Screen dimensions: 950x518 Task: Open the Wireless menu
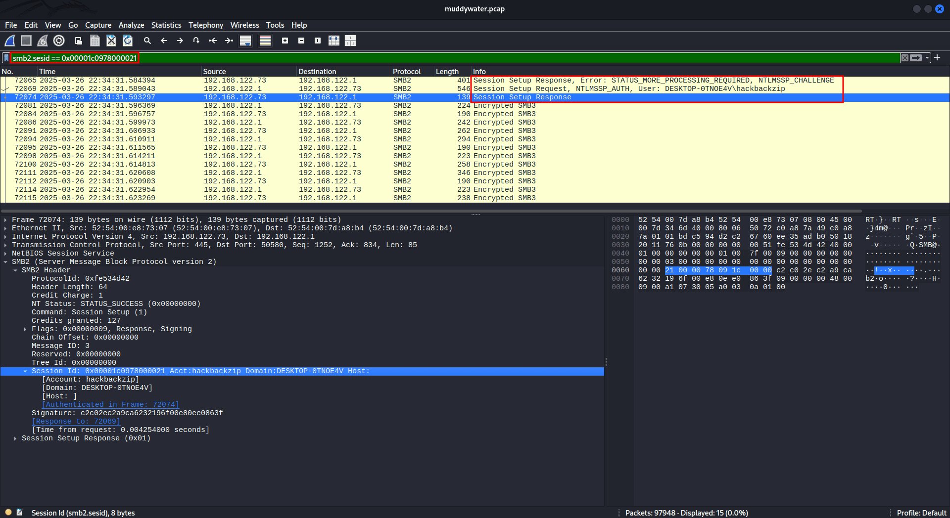point(244,25)
